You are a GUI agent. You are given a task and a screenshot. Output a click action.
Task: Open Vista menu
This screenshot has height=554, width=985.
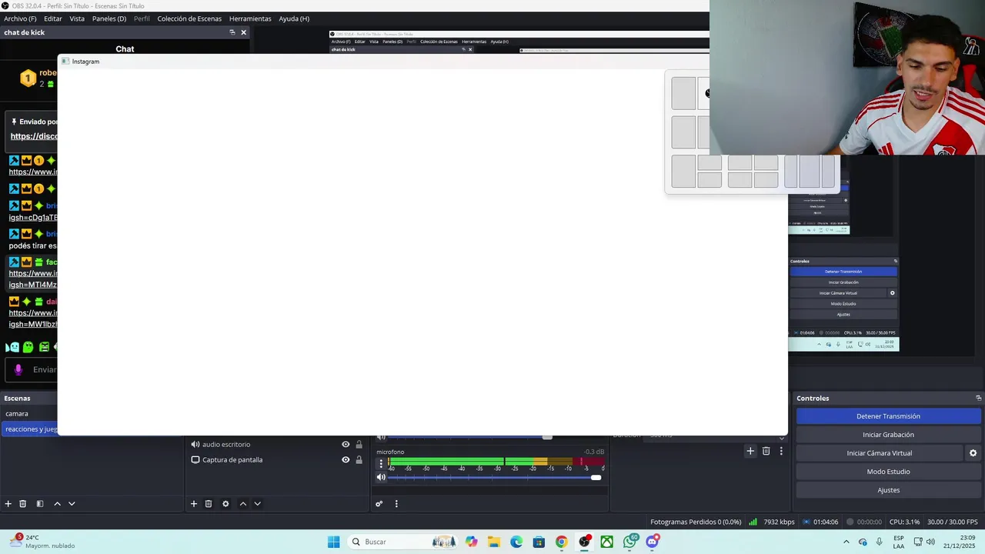point(77,18)
